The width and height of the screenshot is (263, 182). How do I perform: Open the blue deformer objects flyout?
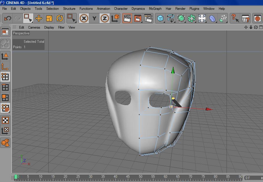[212, 18]
